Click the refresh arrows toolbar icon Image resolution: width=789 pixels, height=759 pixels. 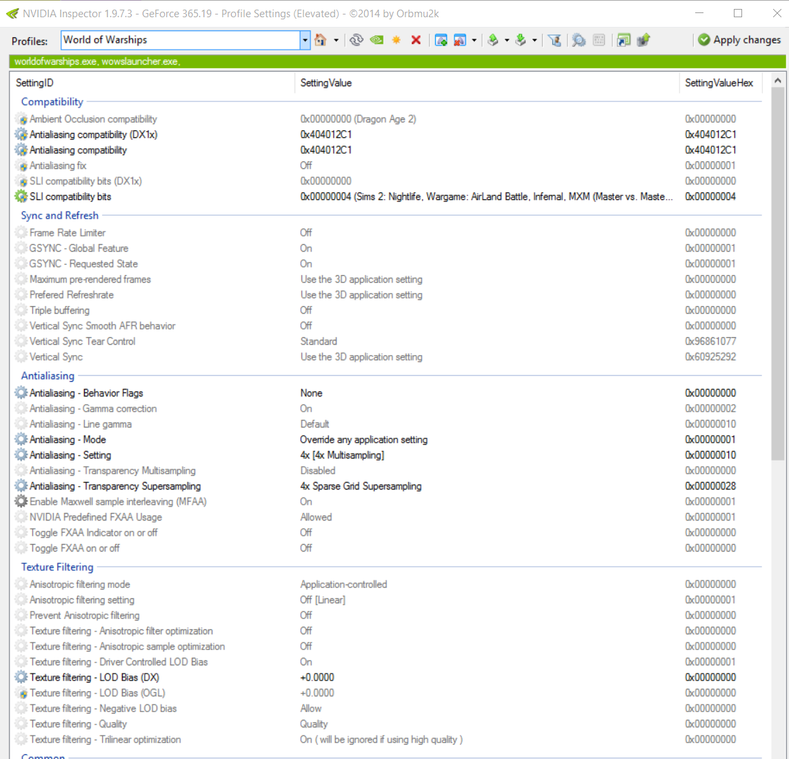[357, 40]
